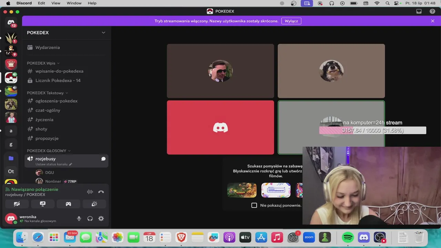Launch the Whiteboard activity thumbnail
Viewport: 441px width, 248px height.
[276, 190]
